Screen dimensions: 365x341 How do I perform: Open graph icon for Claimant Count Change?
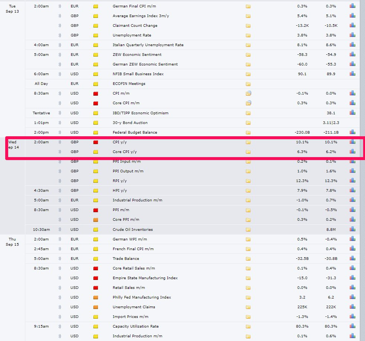[x=352, y=25]
